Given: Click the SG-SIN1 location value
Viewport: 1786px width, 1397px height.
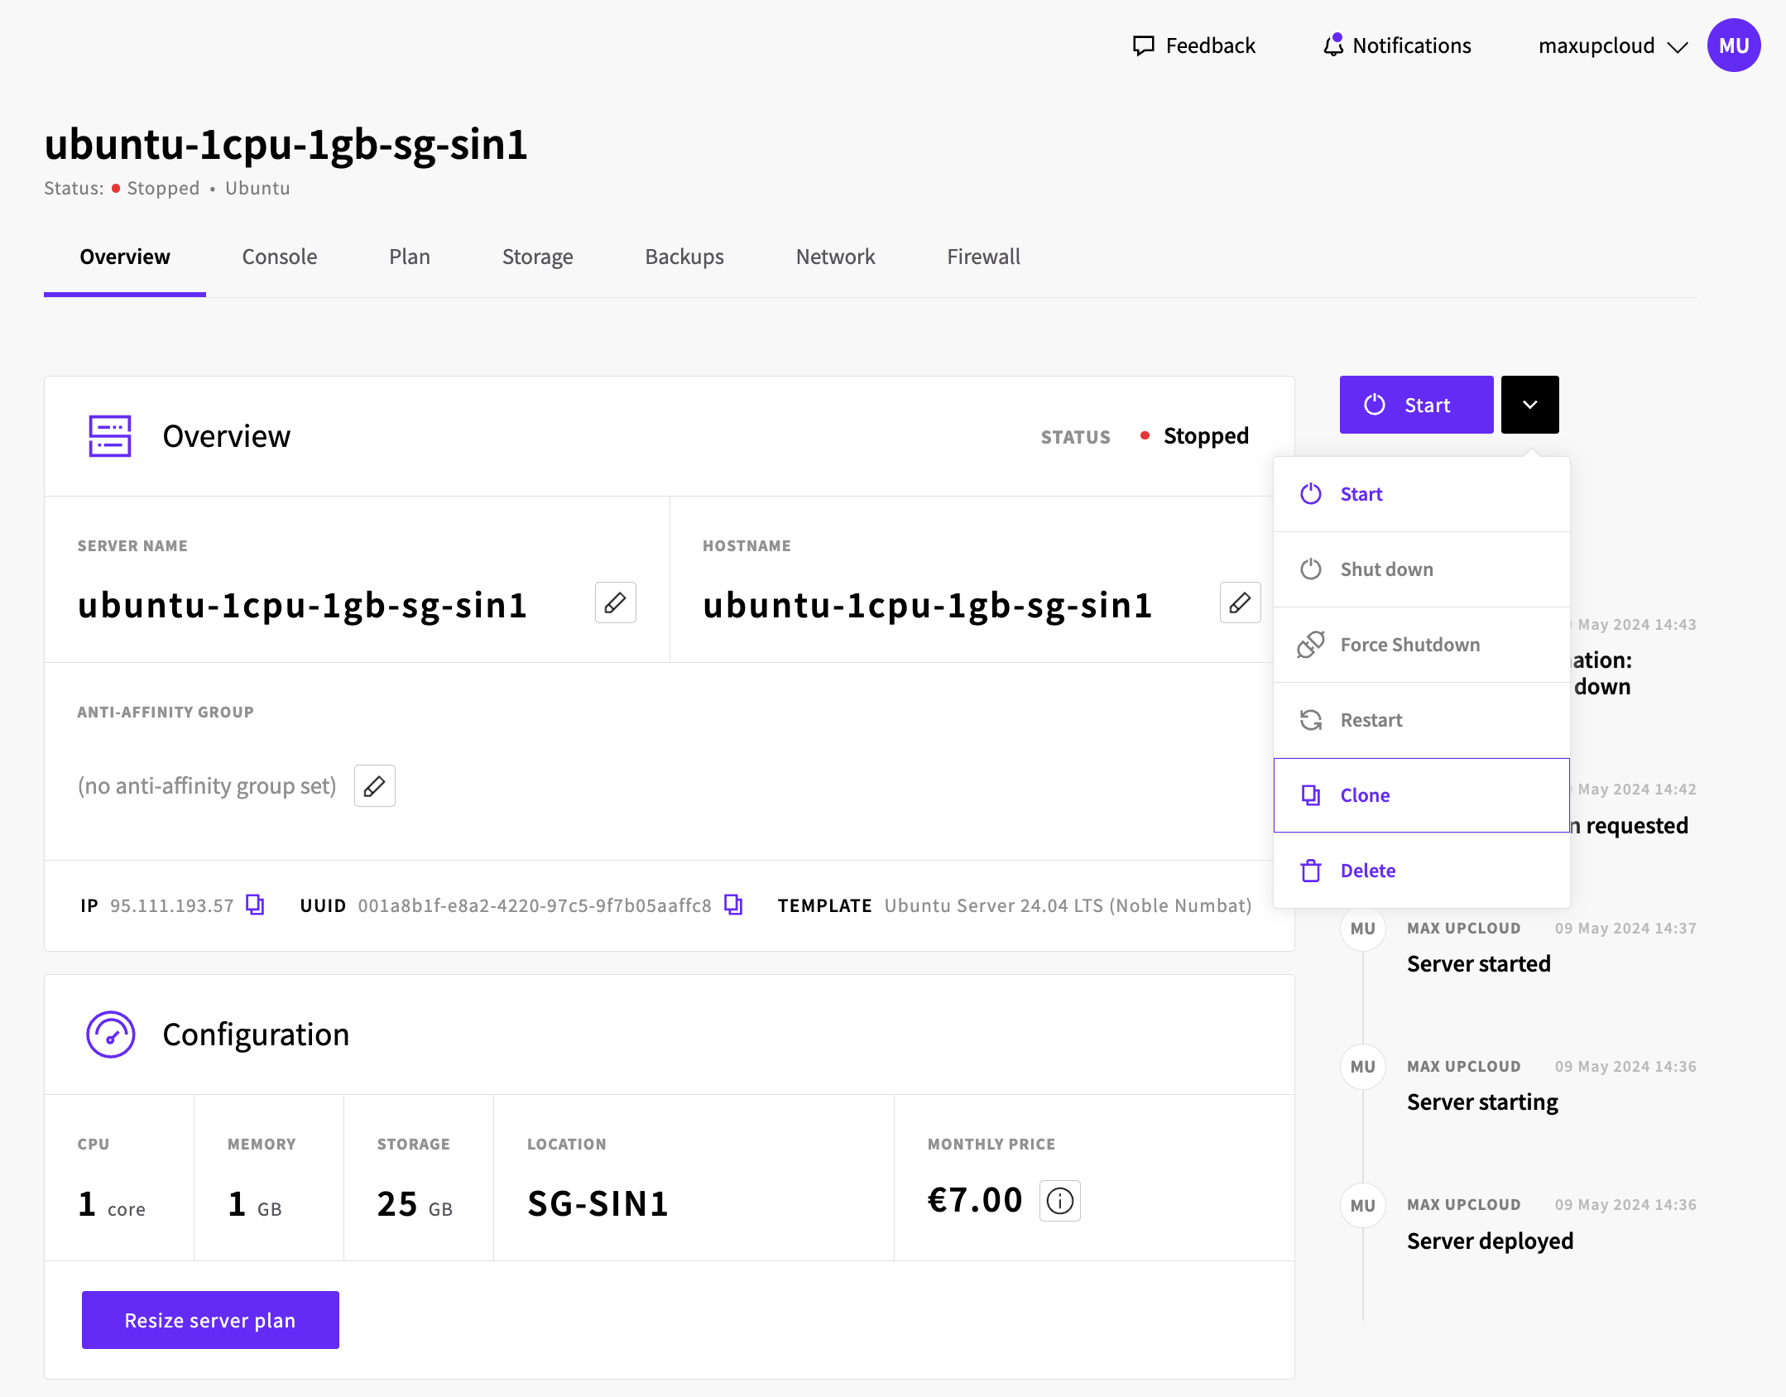Looking at the screenshot, I should [x=598, y=1203].
